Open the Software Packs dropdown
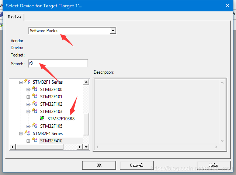The image size is (236, 175). [x=113, y=31]
